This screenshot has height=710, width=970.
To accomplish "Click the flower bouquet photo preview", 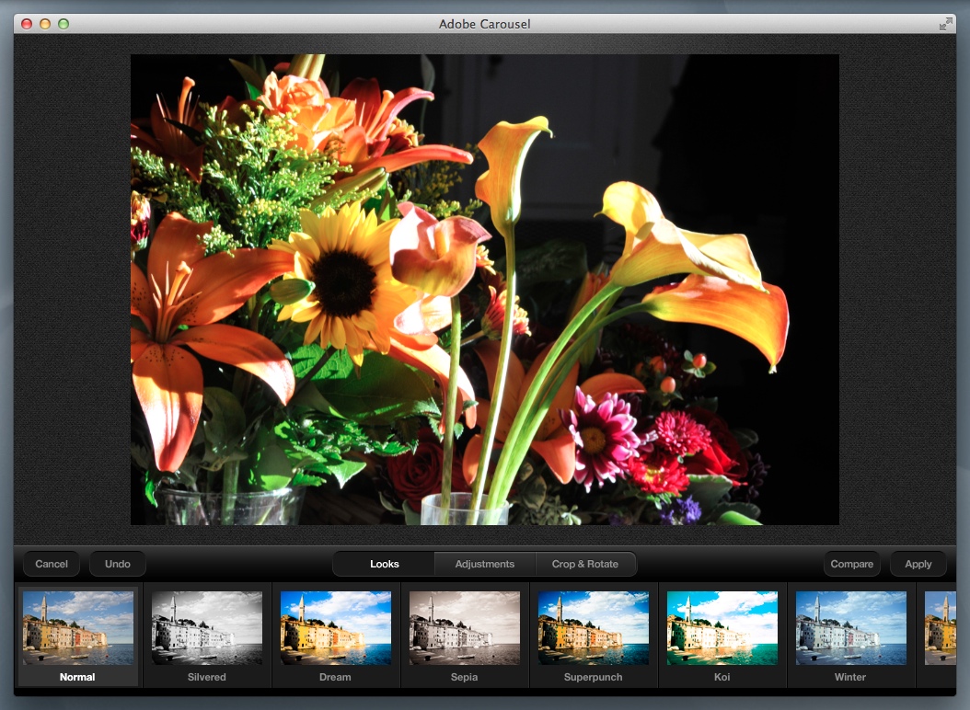I will point(484,289).
